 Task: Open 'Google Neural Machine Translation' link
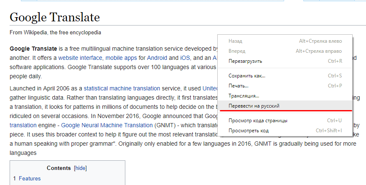pos(107,125)
